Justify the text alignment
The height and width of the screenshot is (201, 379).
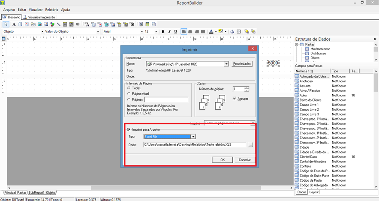pos(203,31)
